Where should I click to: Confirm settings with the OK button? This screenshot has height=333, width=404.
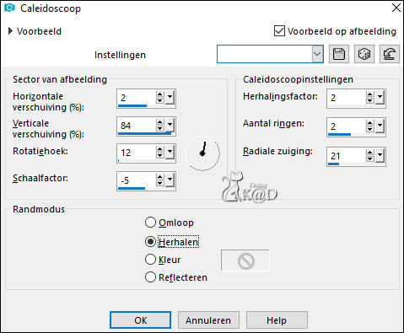[140, 320]
